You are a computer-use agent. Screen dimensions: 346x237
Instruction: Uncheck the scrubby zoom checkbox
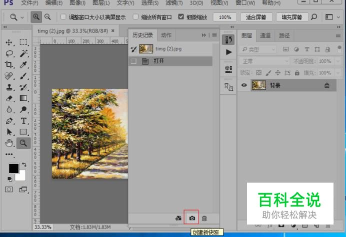point(181,17)
